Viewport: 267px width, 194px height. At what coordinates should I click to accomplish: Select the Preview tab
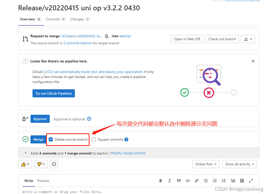43,181
